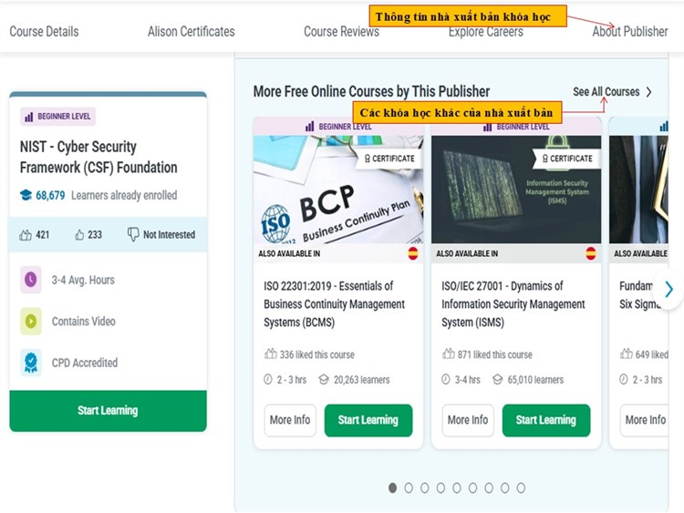
Task: Open the Explore Careers tab
Action: click(x=486, y=32)
